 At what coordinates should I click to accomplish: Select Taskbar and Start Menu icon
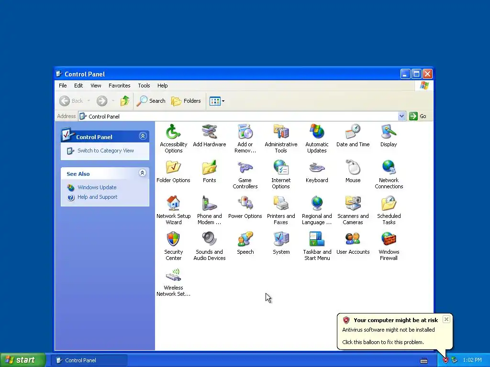coord(317,239)
